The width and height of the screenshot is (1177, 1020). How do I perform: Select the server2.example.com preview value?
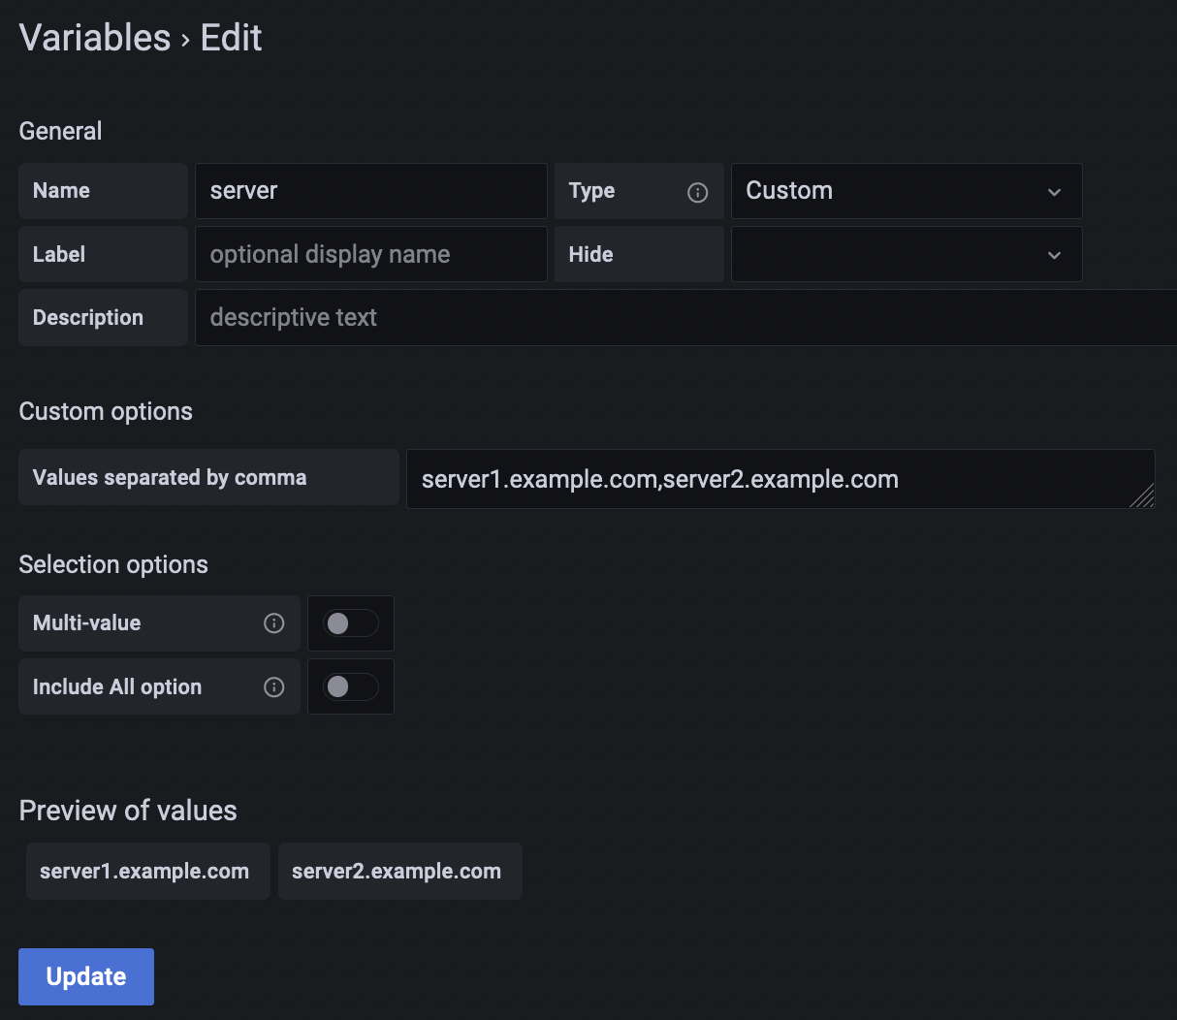coord(399,871)
